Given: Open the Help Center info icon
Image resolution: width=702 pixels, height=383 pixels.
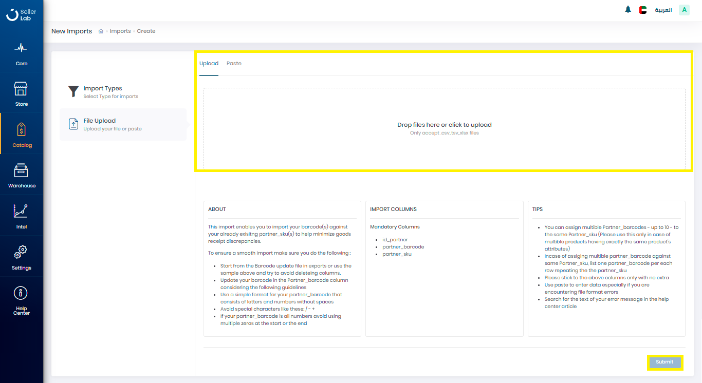Looking at the screenshot, I should [21, 293].
